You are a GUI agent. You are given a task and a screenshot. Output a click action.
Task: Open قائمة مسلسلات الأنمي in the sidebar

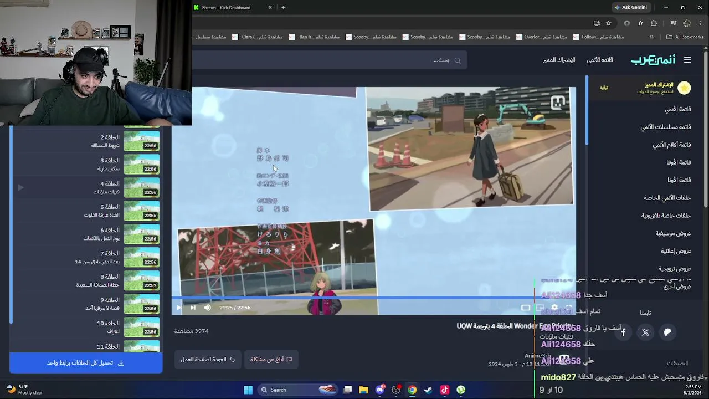(x=666, y=127)
